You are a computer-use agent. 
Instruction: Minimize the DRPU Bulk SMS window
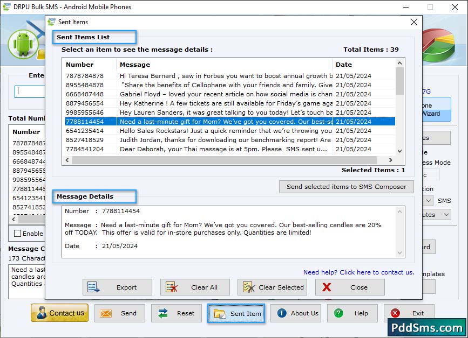(406, 7)
